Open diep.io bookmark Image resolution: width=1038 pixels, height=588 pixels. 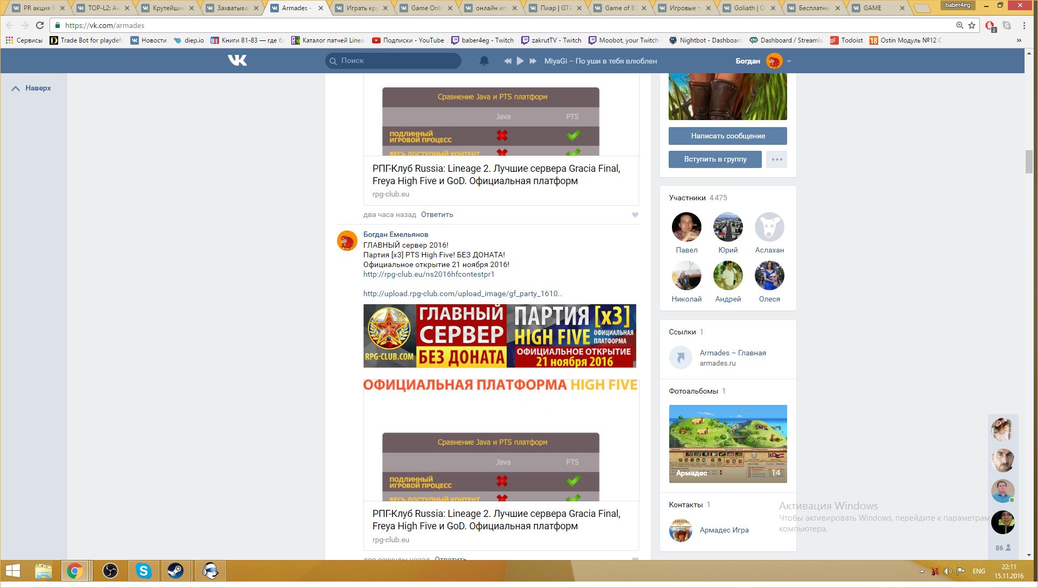pyautogui.click(x=189, y=40)
